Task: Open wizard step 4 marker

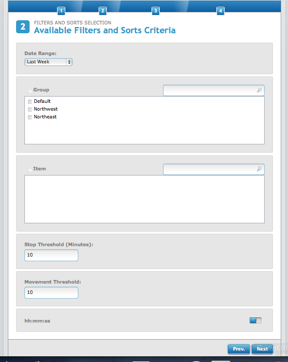Action: [221, 11]
